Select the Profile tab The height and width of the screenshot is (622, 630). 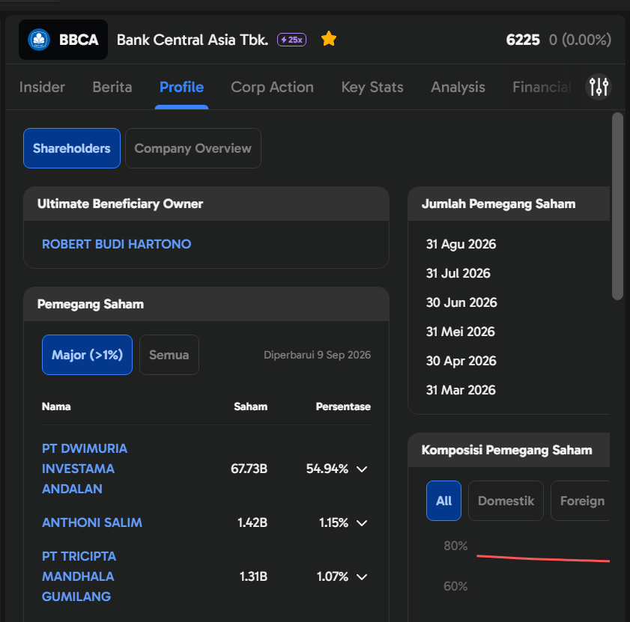[x=181, y=87]
